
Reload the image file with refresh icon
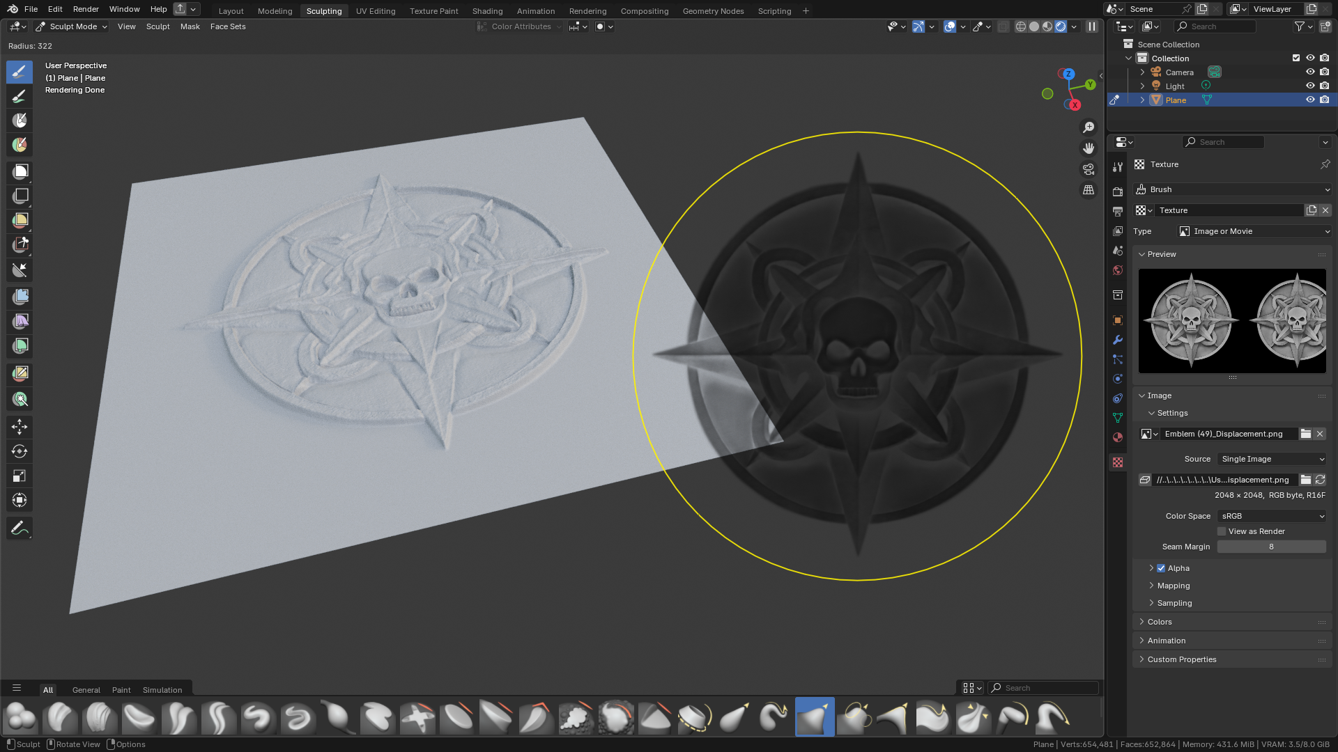pos(1320,480)
